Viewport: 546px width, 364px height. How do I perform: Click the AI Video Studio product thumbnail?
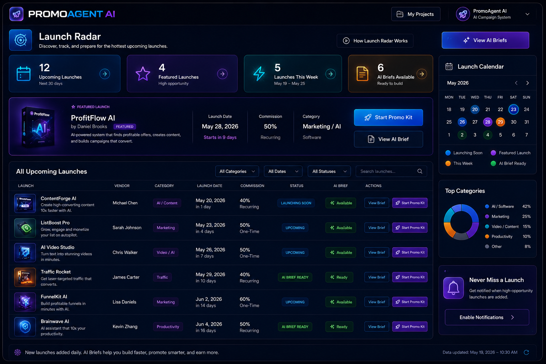25,253
